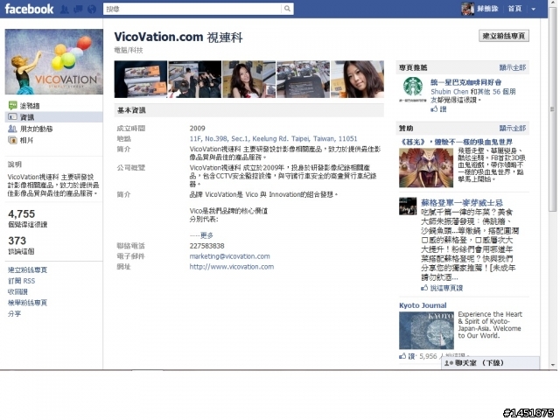The height and width of the screenshot is (420, 560).
Task: Click 收回讚 unlike link
Action: pos(17,291)
